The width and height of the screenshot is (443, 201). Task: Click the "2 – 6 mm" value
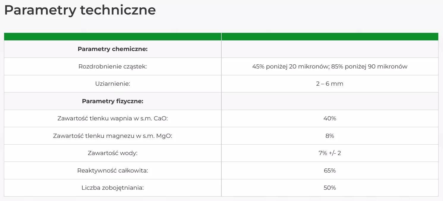point(330,84)
